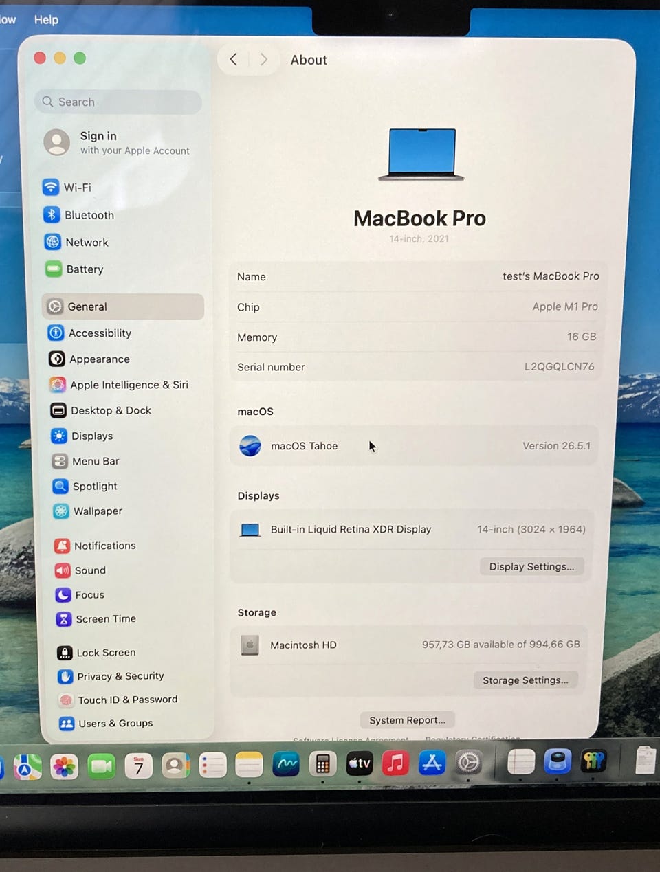
Task: Click the serial number L2QGQLCN76
Action: [559, 366]
